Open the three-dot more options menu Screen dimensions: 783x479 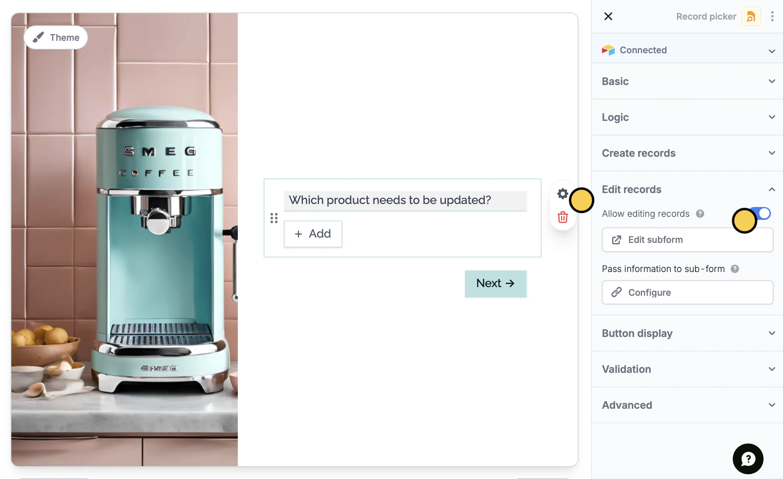click(772, 17)
